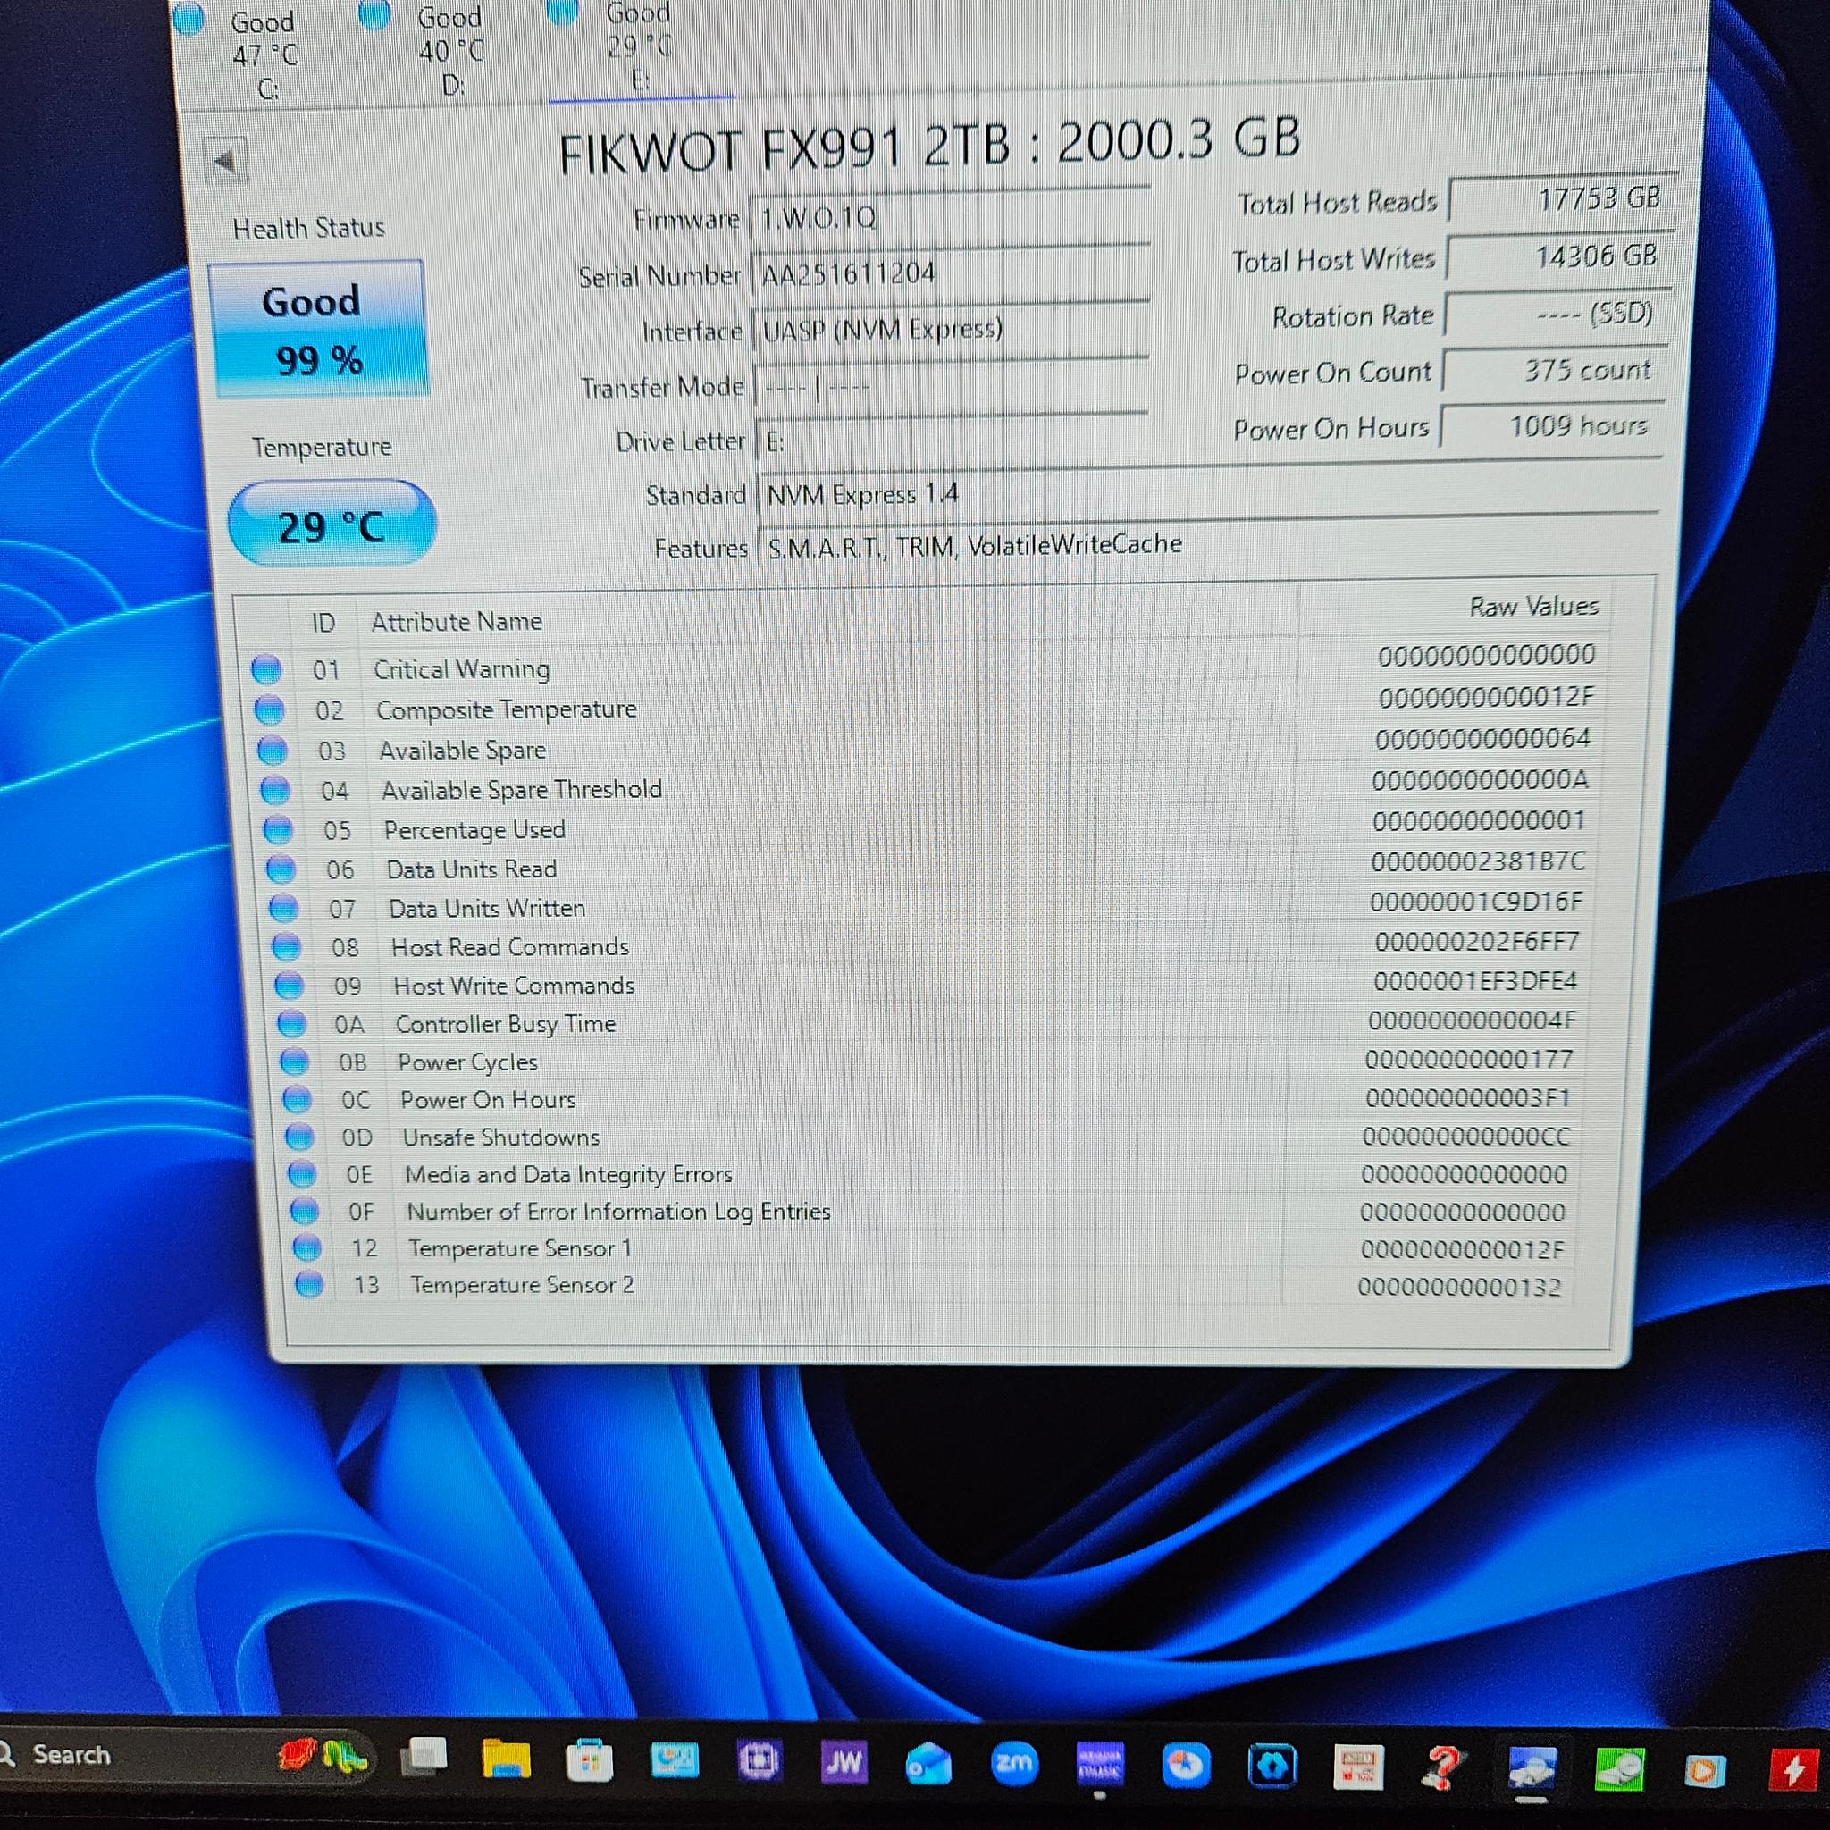Click raw value 00000001C9D16F
Screen dimensions: 1830x1830
[x=1476, y=902]
